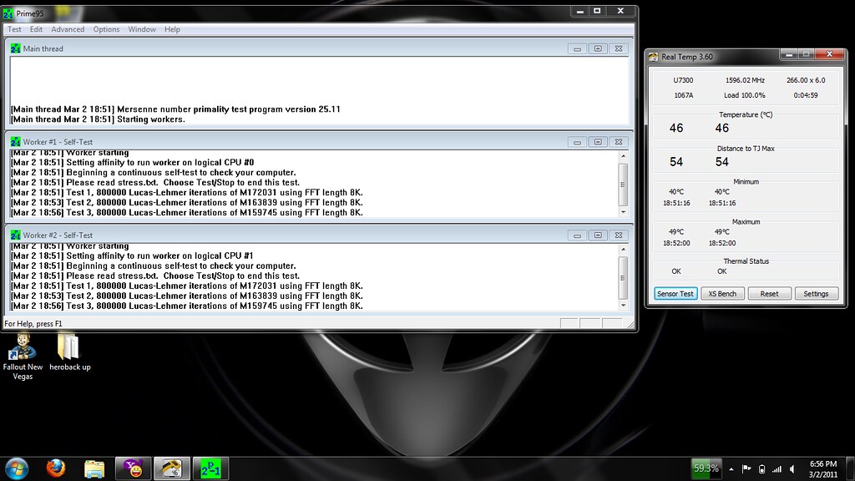855x481 pixels.
Task: Minimize the Prime95 main window
Action: (x=579, y=11)
